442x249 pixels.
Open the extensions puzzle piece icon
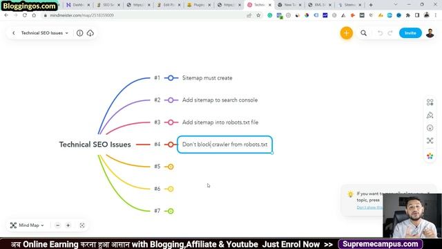tap(408, 15)
